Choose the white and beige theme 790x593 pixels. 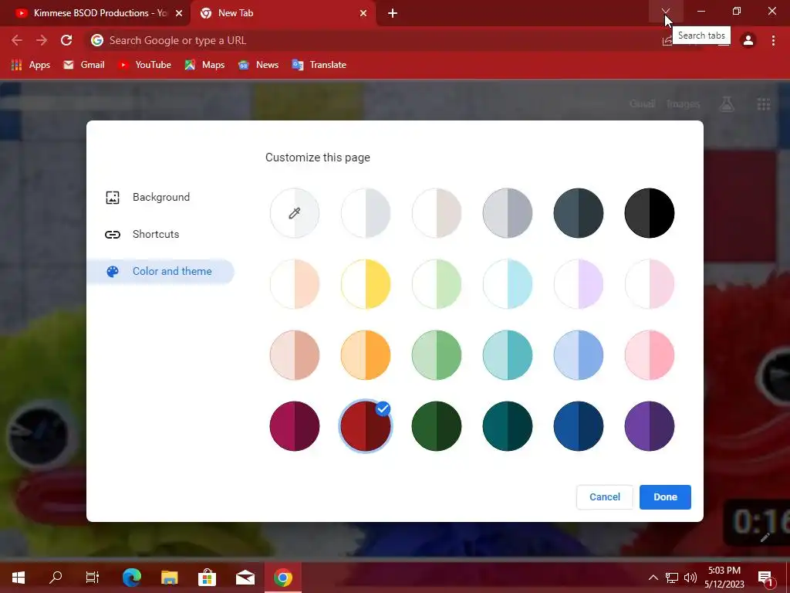point(437,213)
